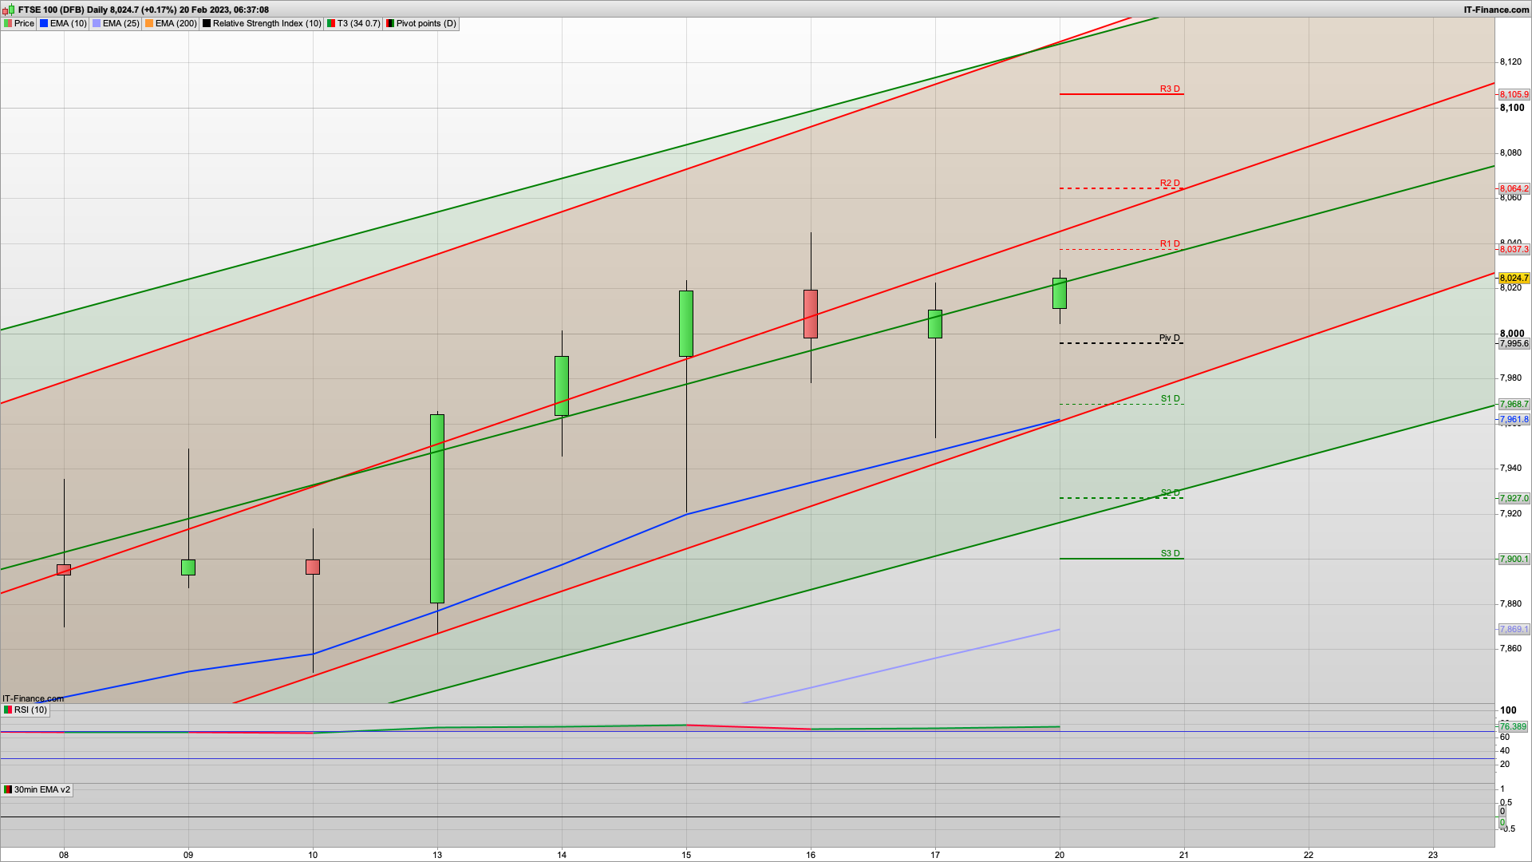Click the IT-Finance.com link at top right
This screenshot has width=1532, height=862.
1496,10
